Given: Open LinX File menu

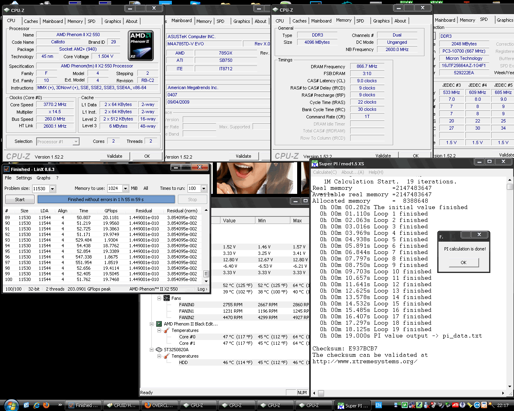Looking at the screenshot, I should tap(8, 178).
